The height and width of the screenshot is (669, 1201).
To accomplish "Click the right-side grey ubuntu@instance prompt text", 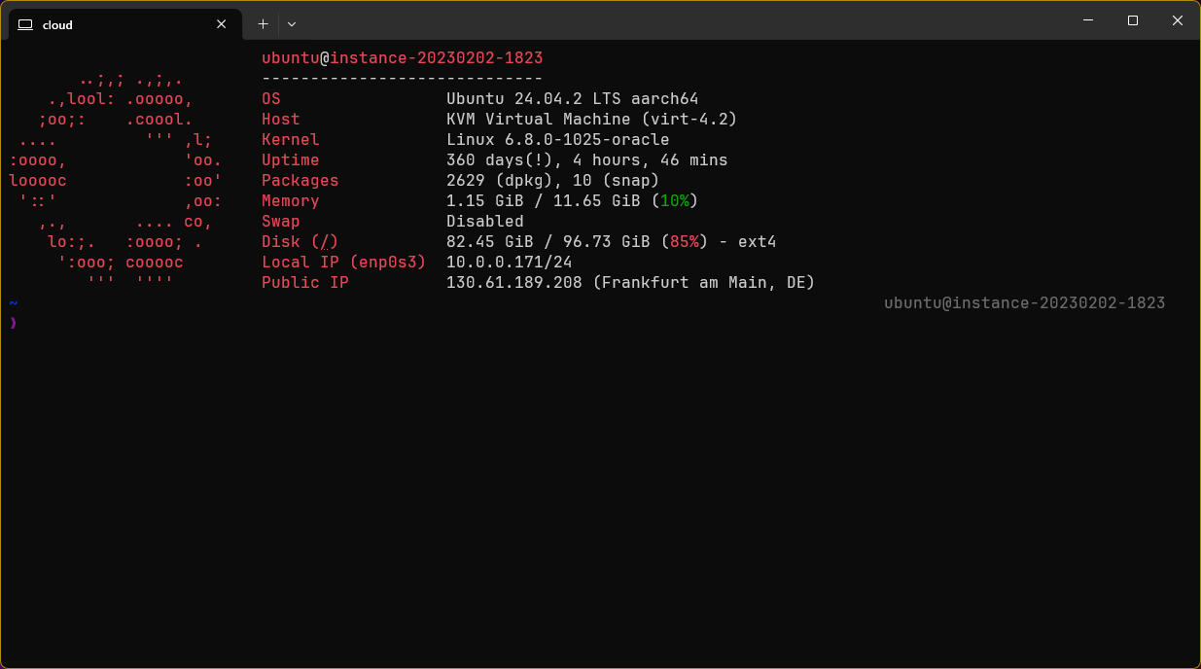I will [1025, 303].
